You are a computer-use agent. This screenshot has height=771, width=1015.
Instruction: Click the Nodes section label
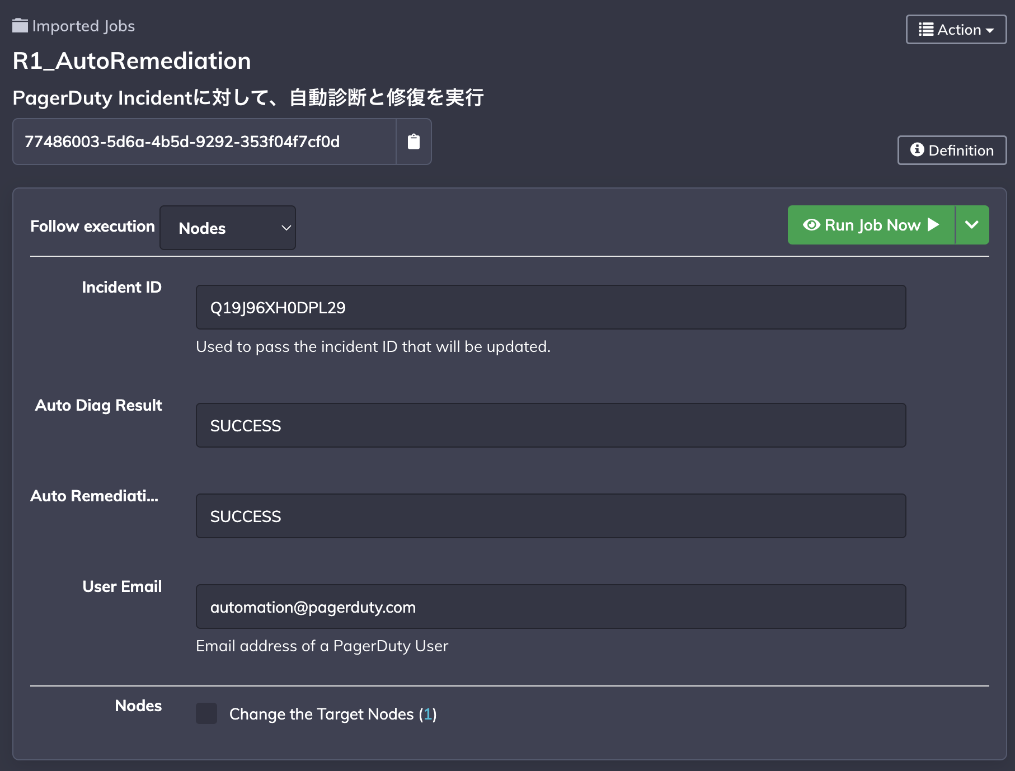tap(138, 706)
